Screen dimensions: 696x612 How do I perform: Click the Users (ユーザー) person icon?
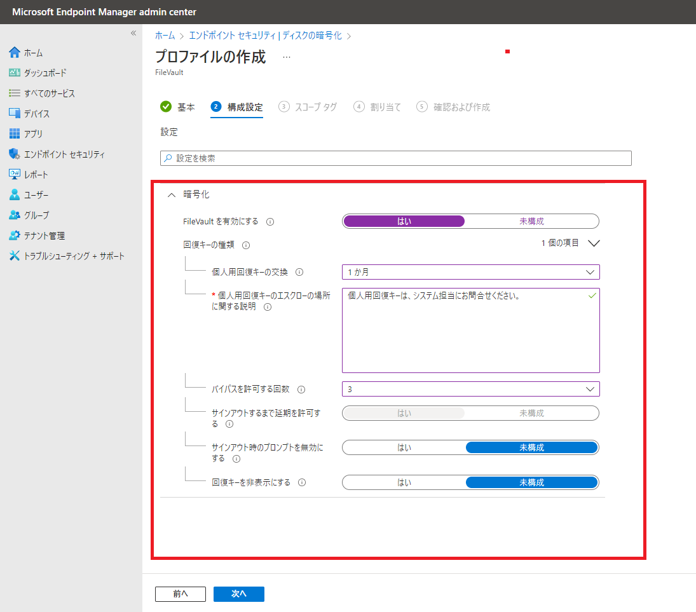click(14, 194)
